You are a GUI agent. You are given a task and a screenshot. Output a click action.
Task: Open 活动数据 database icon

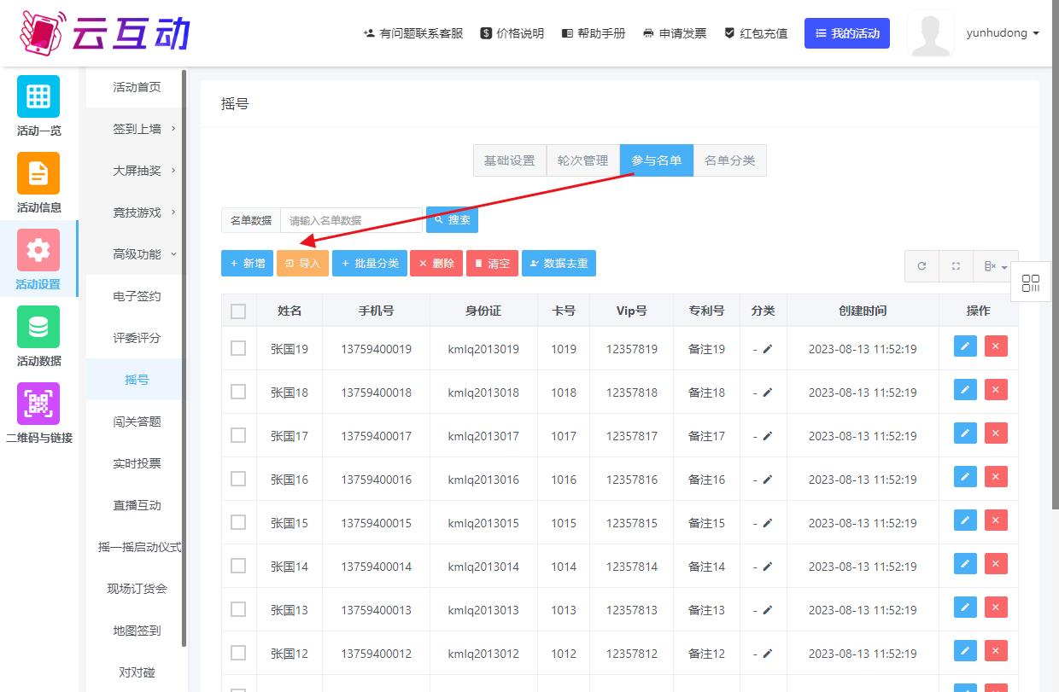click(38, 327)
